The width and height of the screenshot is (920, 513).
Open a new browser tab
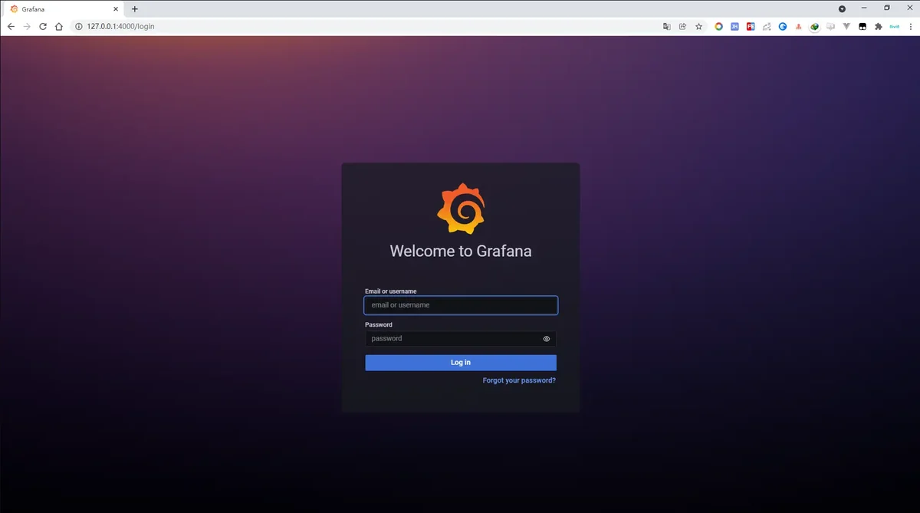tap(135, 8)
